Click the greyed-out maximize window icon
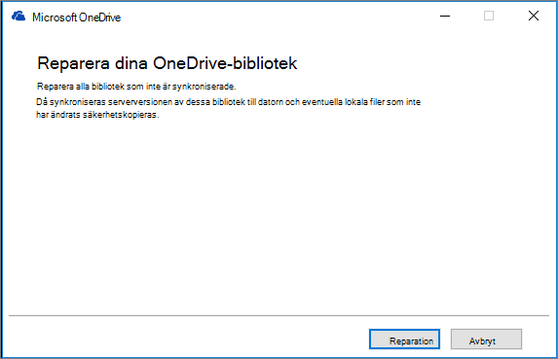This screenshot has height=359, width=558. (x=489, y=16)
